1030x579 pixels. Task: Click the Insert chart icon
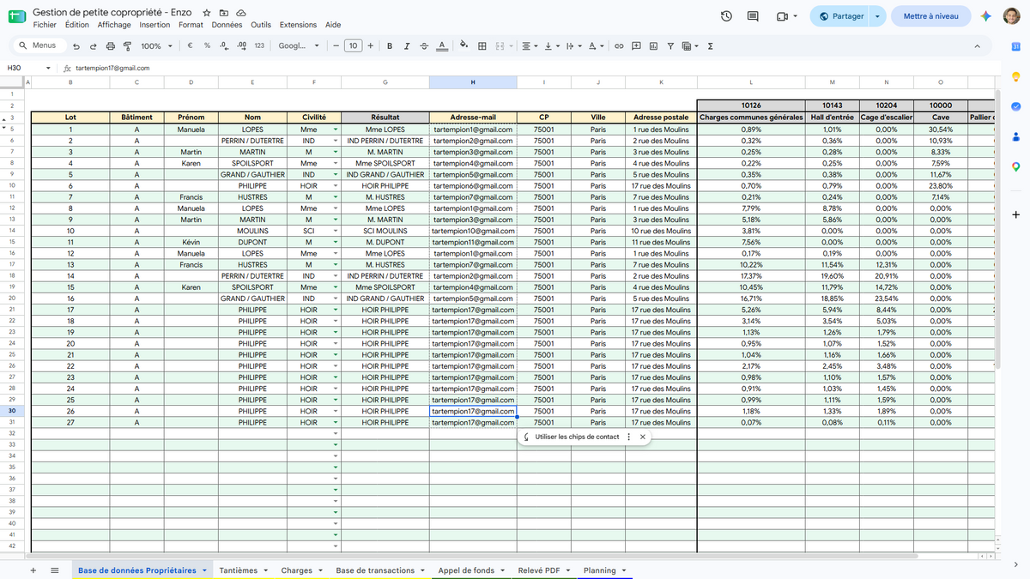tap(653, 46)
